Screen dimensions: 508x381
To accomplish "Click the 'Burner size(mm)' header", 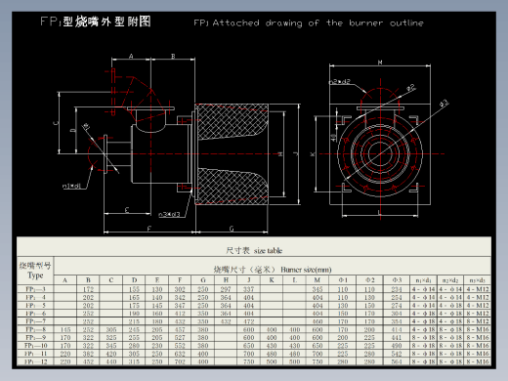I will tap(306, 270).
